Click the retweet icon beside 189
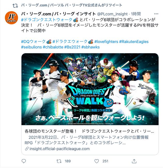The width and height of the screenshot is (163, 168). click(x=59, y=161)
